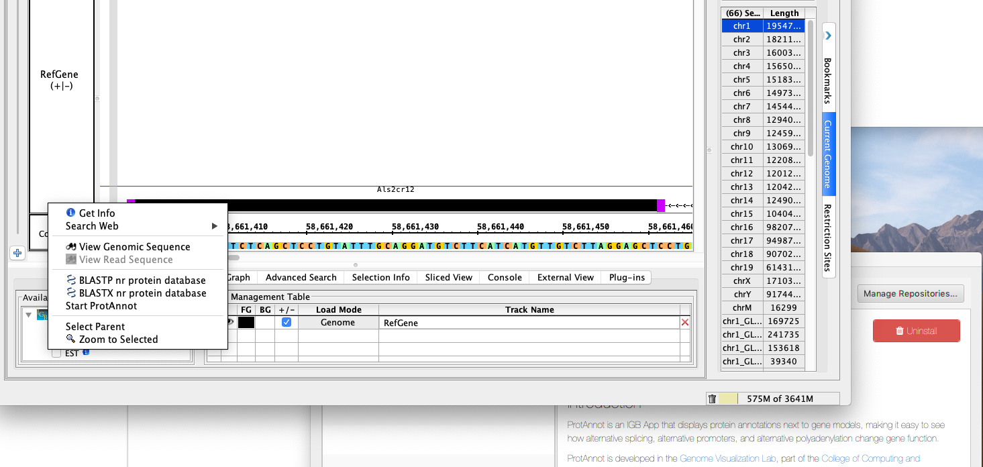Click the black FG color swatch

(x=246, y=323)
